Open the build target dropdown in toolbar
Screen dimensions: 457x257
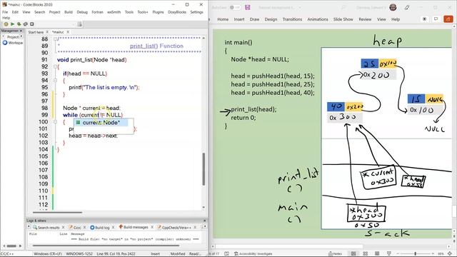click(x=74, y=24)
